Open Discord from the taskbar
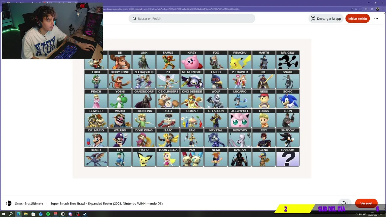Screen dimensions: 386x217 point(70,214)
